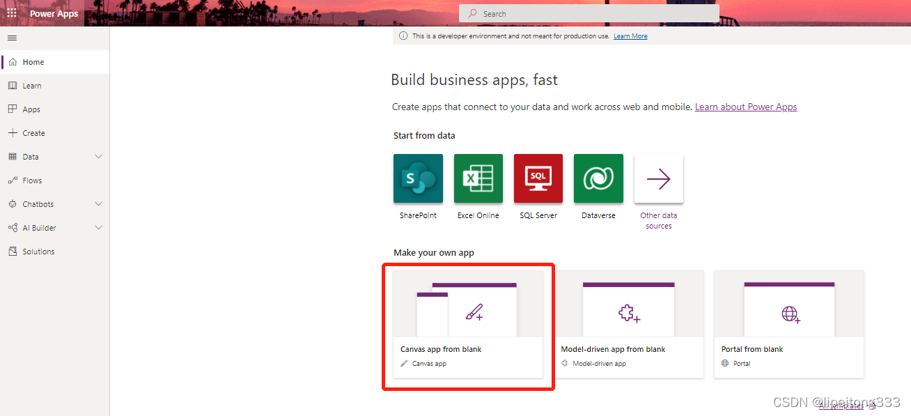Click the 'Model-driven app' subtitle text
This screenshot has width=911, height=416.
pyautogui.click(x=599, y=364)
